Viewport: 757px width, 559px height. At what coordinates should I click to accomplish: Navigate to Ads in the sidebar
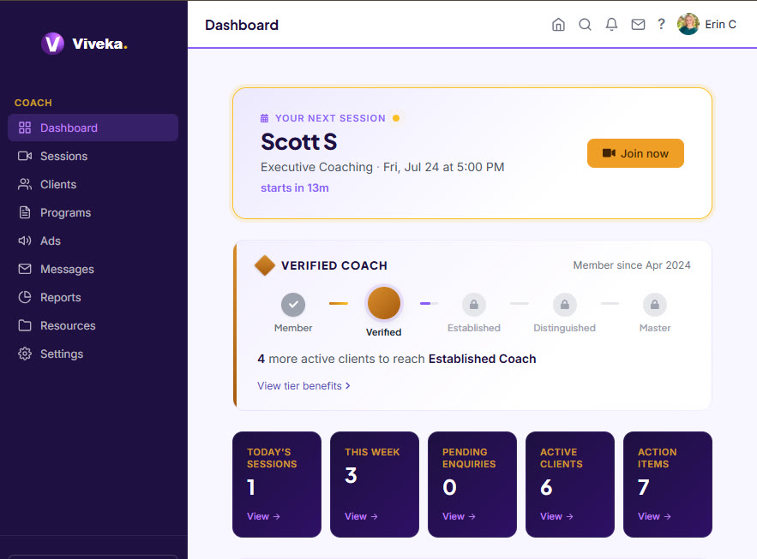(93, 241)
